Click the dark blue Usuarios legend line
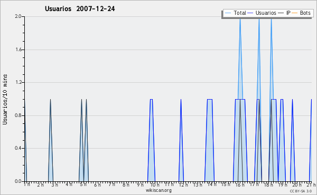 point(250,13)
